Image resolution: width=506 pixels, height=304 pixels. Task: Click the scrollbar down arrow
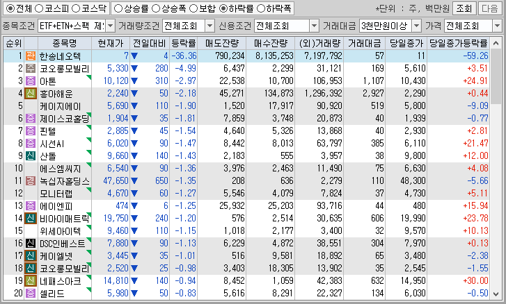point(496,294)
